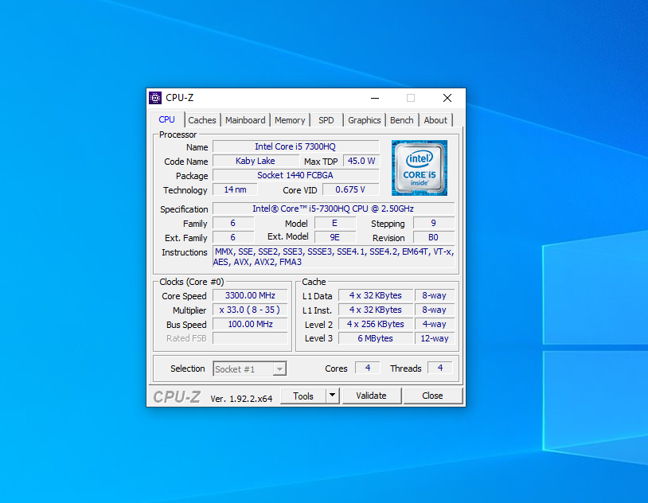
Task: Click the Cores count value
Action: (x=368, y=368)
